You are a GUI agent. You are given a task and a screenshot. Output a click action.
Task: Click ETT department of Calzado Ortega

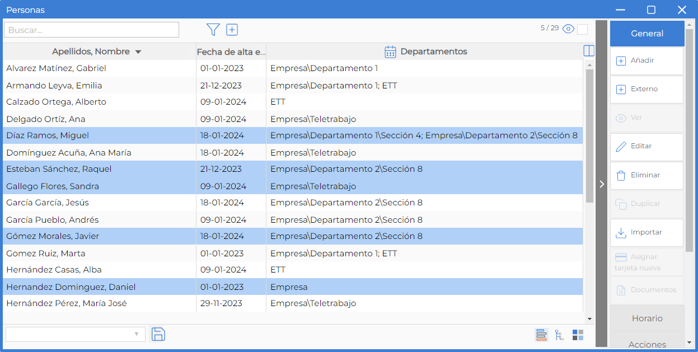278,102
